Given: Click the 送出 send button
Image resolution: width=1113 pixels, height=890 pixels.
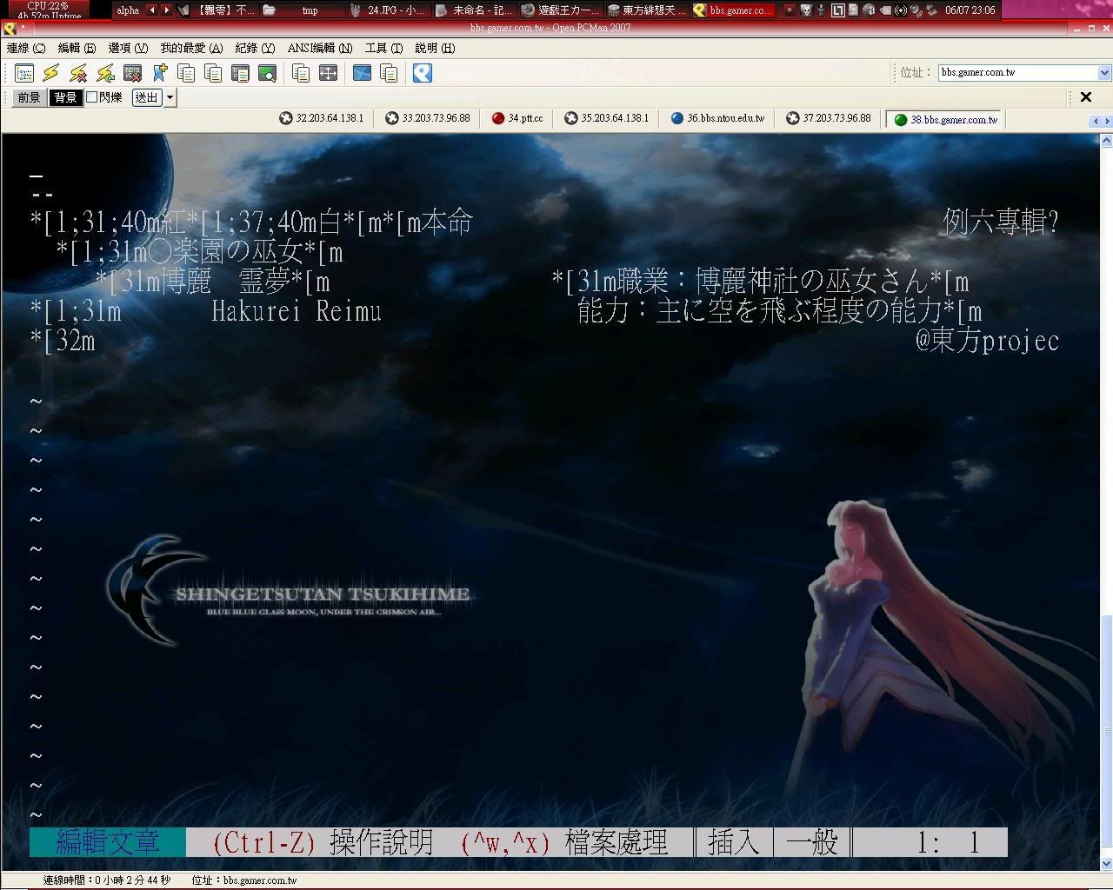Looking at the screenshot, I should point(146,97).
